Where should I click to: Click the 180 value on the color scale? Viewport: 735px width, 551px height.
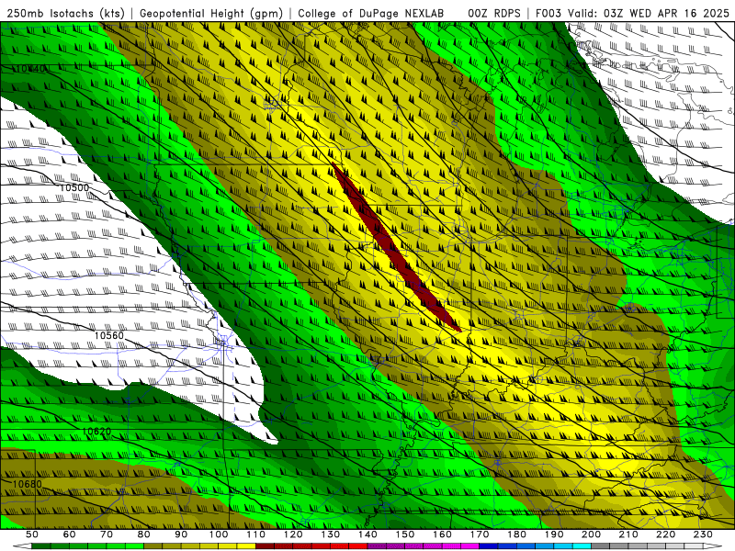[x=516, y=534]
